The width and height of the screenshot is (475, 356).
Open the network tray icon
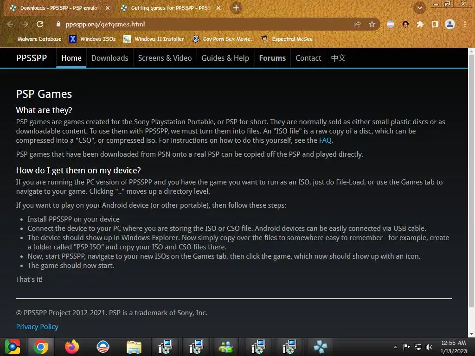[418, 347]
